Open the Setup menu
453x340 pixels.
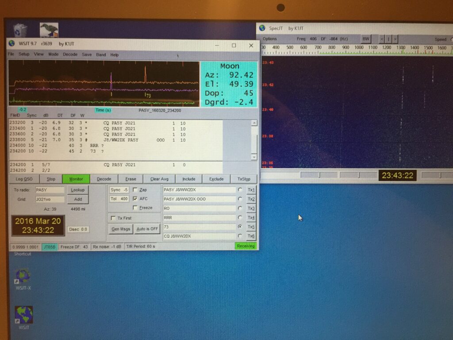24,54
